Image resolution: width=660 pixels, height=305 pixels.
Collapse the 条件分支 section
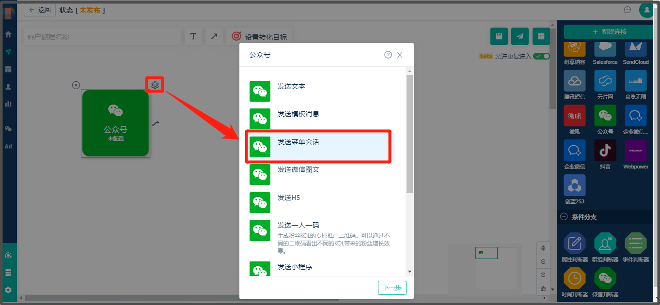pyautogui.click(x=564, y=217)
